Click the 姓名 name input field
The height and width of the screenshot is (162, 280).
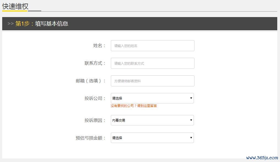pyautogui.click(x=152, y=46)
